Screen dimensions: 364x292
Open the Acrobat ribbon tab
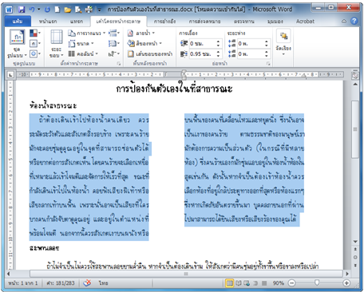coord(305,22)
